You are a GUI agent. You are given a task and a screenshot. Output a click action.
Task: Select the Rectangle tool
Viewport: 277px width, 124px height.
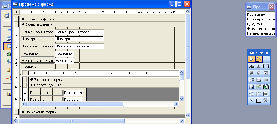(x=259, y=101)
